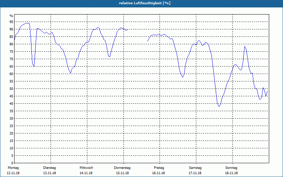Image resolution: width=283 pixels, height=177 pixels.
Task: Click the 70 y-axis value
Action: (x=11, y=59)
